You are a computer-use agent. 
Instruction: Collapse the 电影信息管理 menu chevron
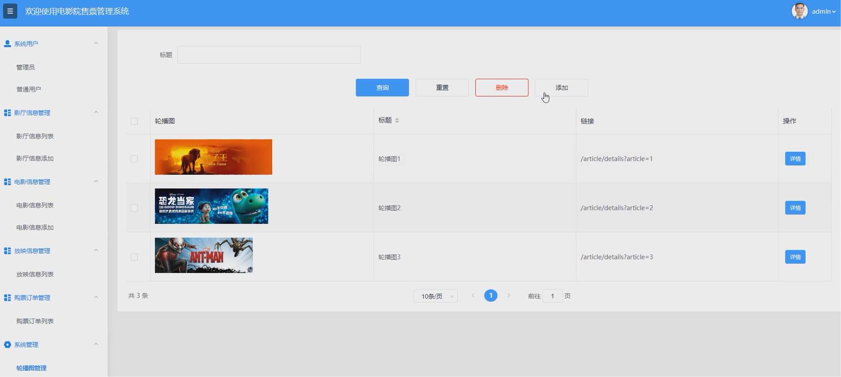[96, 181]
